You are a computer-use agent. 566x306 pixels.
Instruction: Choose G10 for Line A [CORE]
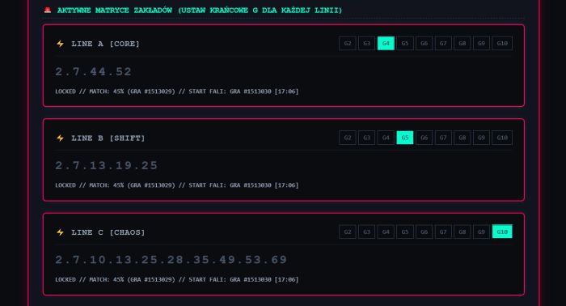502,44
